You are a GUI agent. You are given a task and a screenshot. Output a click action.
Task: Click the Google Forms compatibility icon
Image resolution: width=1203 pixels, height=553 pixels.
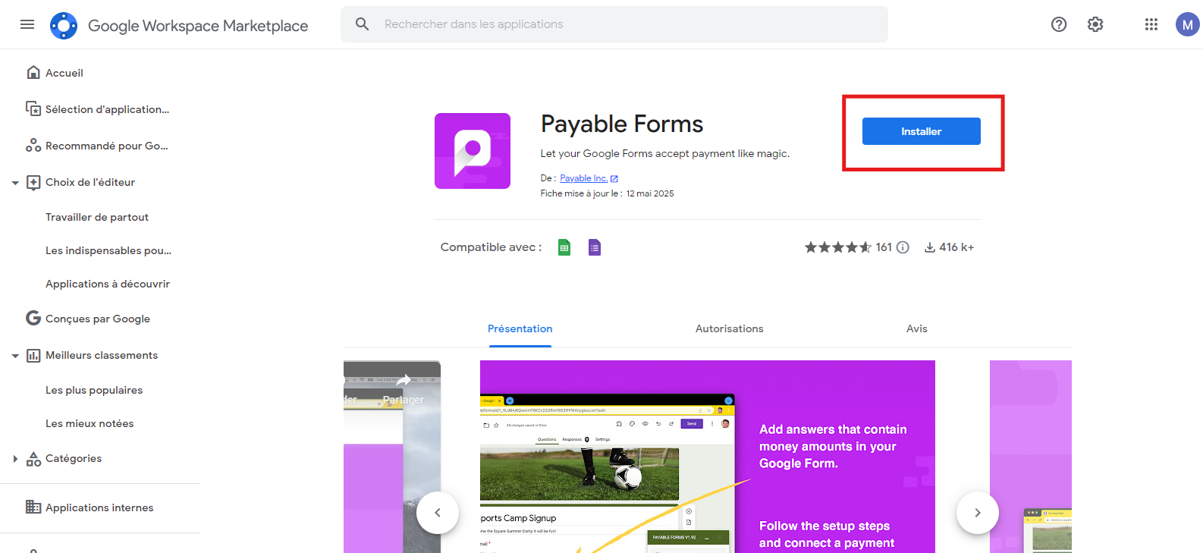[x=595, y=247]
